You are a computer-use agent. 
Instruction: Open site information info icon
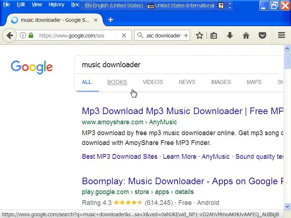[x=23, y=35]
